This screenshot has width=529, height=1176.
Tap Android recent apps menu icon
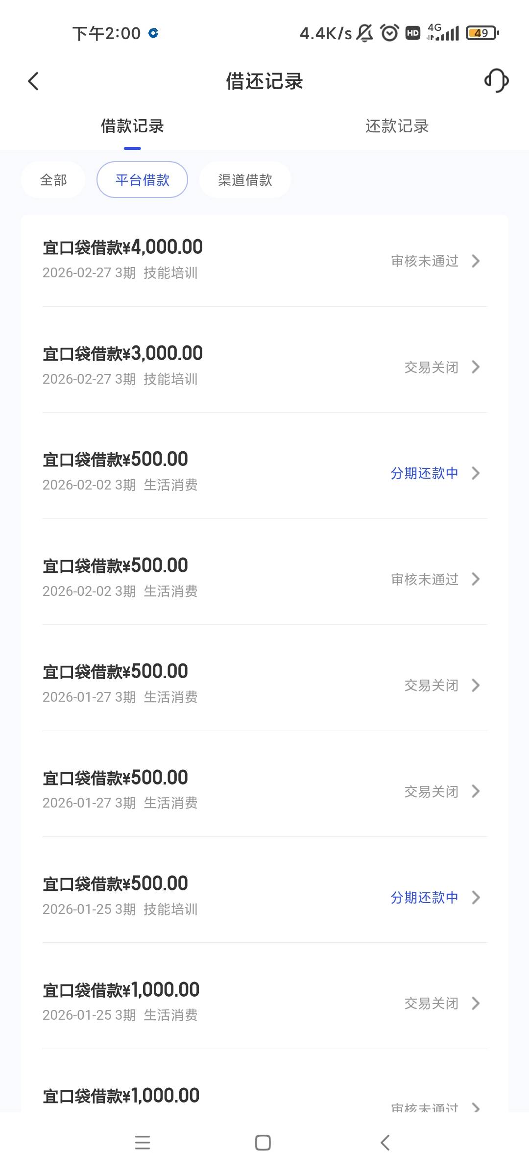pyautogui.click(x=143, y=1142)
